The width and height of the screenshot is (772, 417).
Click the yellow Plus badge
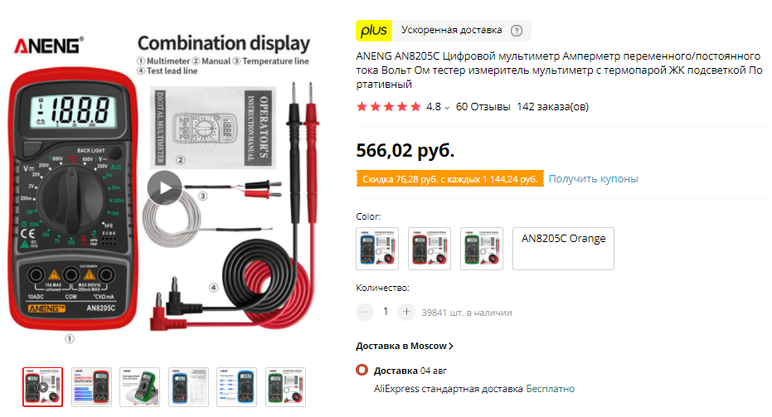[374, 31]
